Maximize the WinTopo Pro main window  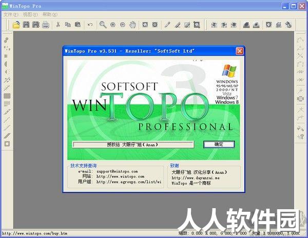tap(294, 6)
